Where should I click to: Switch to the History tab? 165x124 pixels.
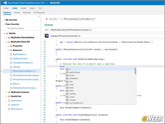click(x=17, y=13)
